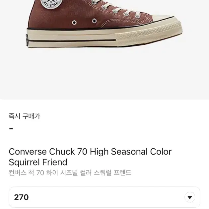Tap the dash price value

click(11, 129)
